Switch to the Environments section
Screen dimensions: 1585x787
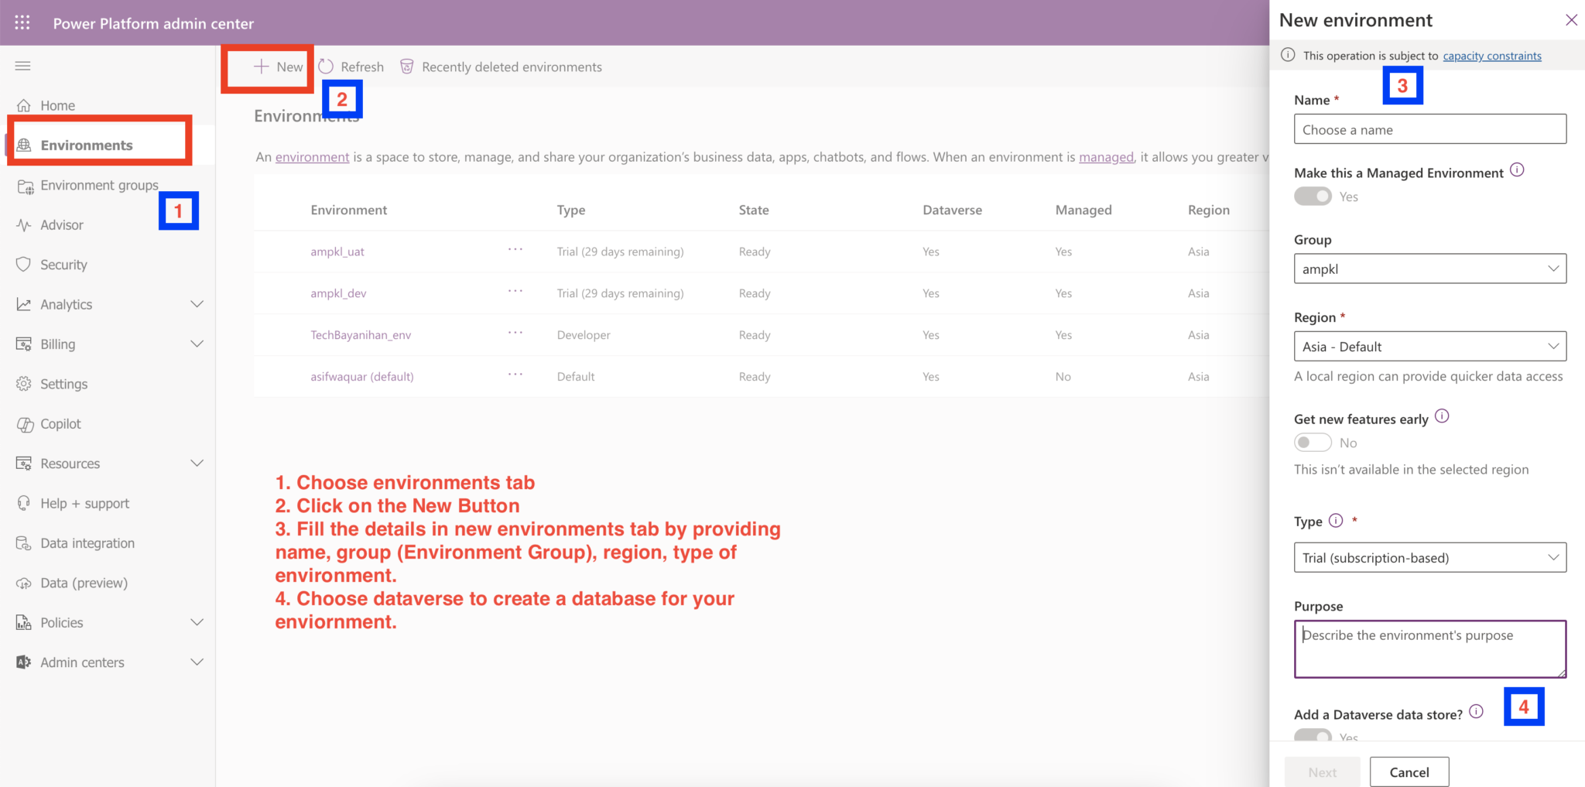point(86,145)
